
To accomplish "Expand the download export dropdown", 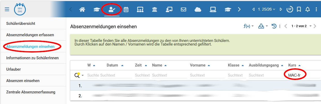I will coord(263,26).
